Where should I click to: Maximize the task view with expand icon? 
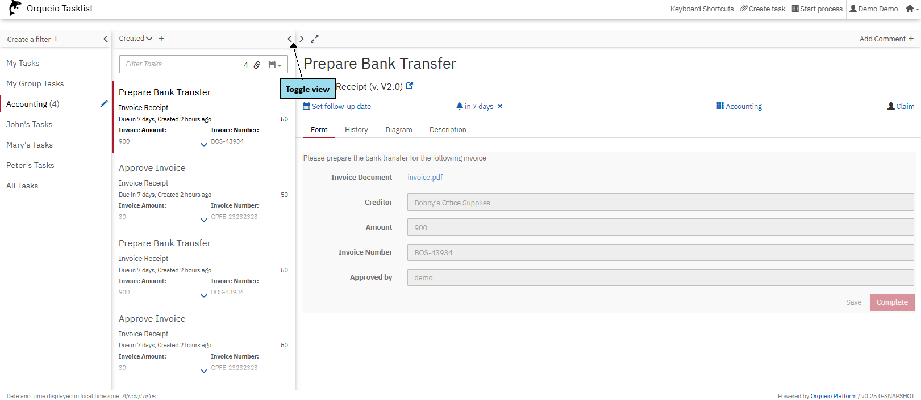315,39
